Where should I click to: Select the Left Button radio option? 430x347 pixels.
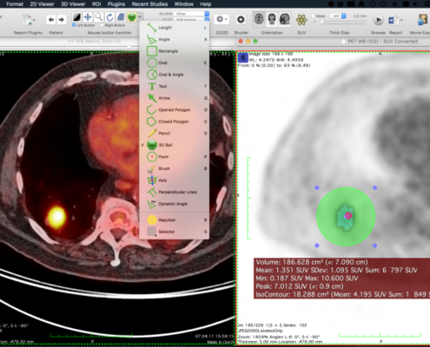(x=74, y=25)
